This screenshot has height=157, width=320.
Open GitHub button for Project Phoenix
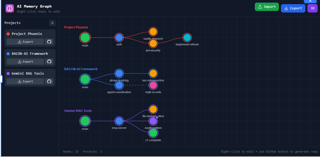tap(49, 42)
